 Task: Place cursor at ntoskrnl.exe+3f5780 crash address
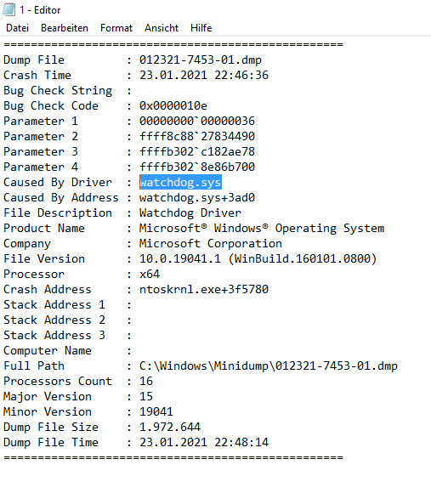[x=204, y=289]
